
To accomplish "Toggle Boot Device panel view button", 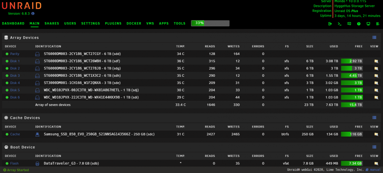I will pos(374,147).
